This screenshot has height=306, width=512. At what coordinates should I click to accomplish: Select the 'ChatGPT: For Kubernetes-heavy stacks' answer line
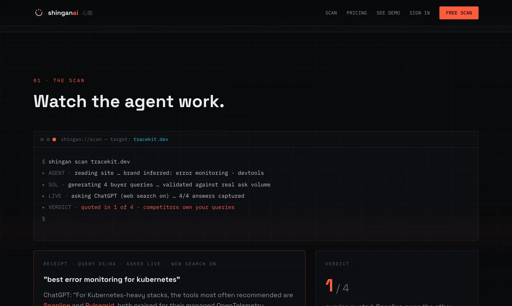(168, 295)
